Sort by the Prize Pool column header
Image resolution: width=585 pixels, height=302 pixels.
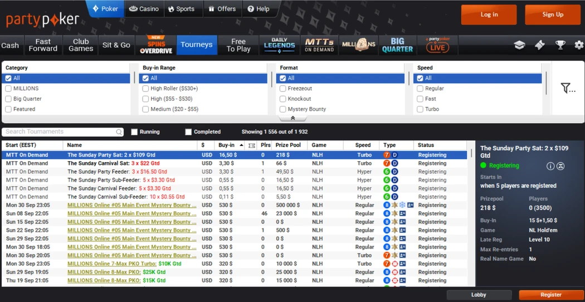coord(289,145)
